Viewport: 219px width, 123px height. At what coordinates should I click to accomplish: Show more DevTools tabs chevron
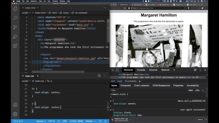(174, 70)
